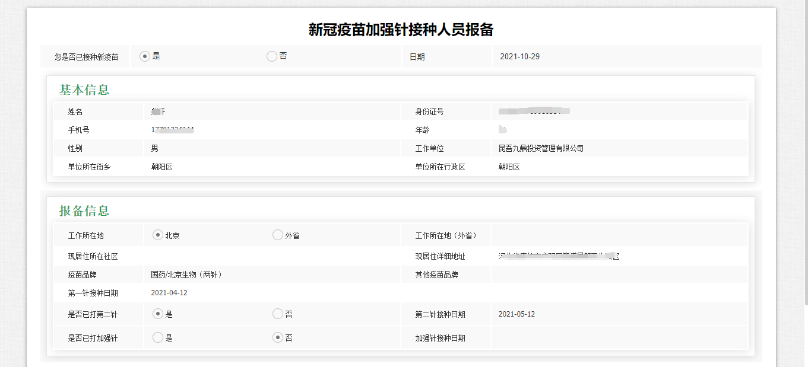Select 否 for 是否已打加强针
This screenshot has height=367, width=808.
[278, 337]
